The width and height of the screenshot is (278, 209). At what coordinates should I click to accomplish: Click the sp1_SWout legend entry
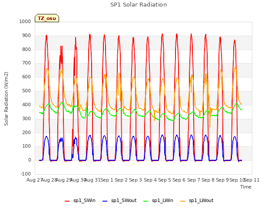point(119,200)
